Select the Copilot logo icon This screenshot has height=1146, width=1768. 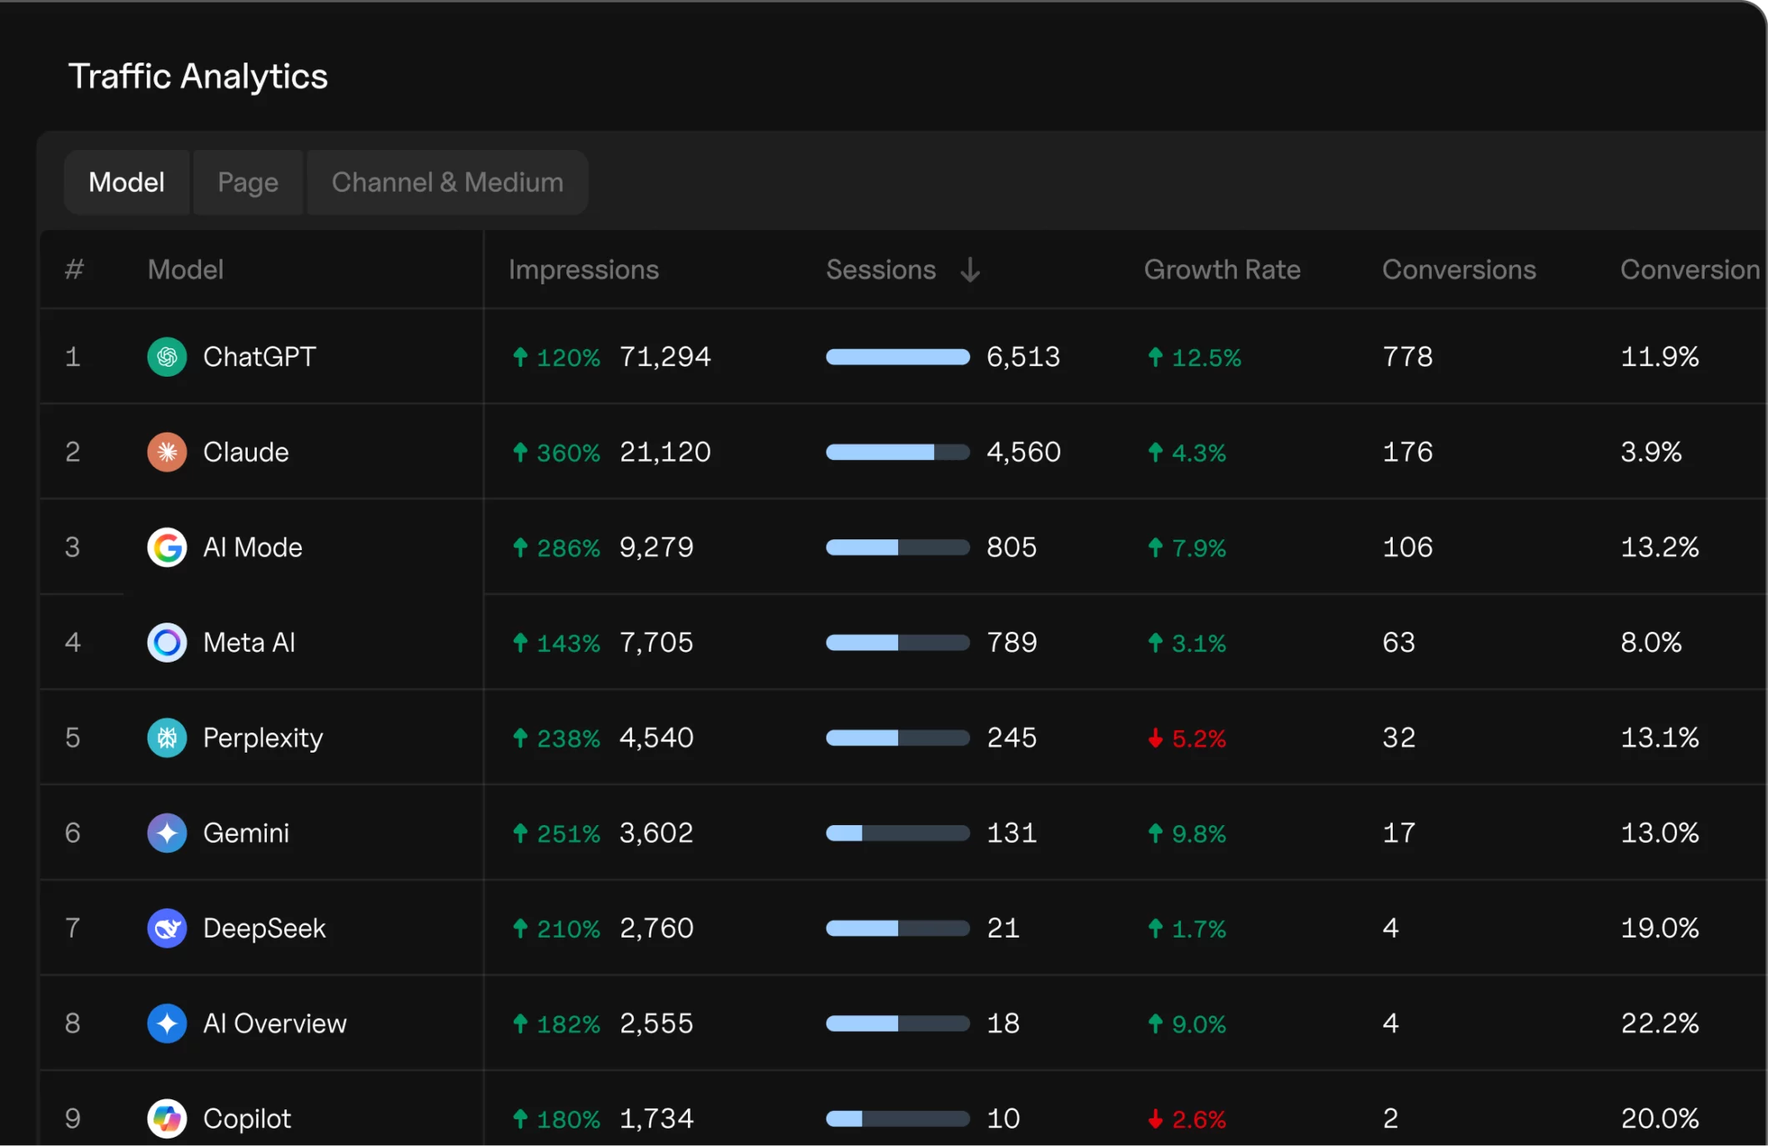167,1118
